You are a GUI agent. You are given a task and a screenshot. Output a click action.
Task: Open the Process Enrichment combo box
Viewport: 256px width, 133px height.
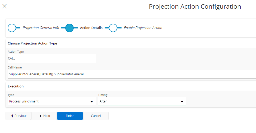[x=48, y=101]
